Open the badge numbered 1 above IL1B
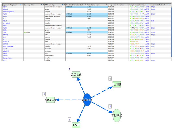The height and width of the screenshot is (129, 175). (x=110, y=79)
